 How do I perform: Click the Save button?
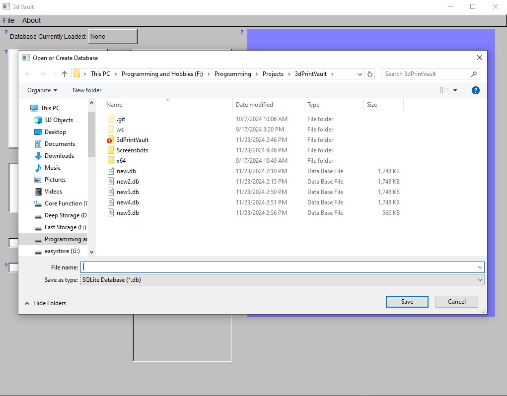pos(407,302)
